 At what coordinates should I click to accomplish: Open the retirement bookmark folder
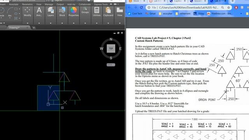click(x=183, y=14)
